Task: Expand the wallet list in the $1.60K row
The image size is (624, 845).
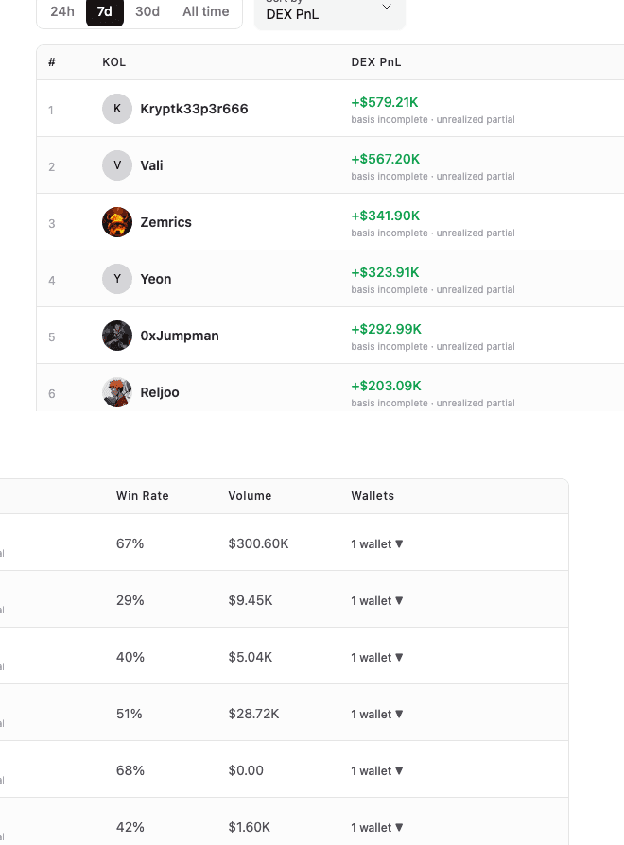Action: click(x=376, y=828)
